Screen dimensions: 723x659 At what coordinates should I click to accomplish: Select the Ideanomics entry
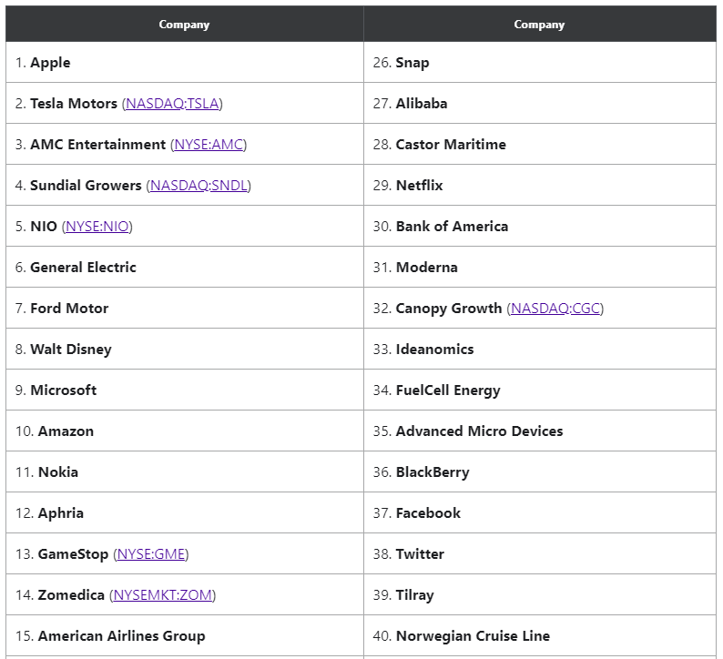(x=435, y=350)
